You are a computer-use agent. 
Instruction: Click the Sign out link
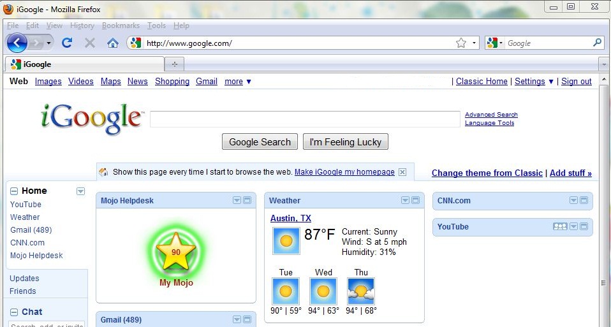(x=577, y=82)
